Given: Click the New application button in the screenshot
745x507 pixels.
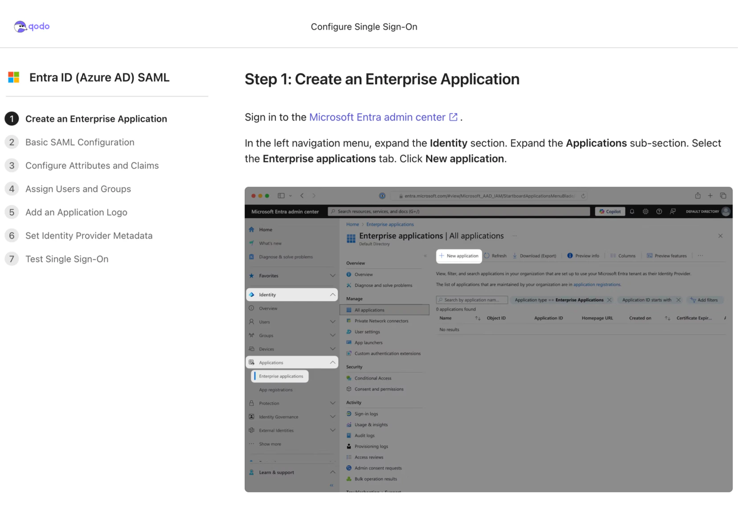Looking at the screenshot, I should (x=459, y=256).
